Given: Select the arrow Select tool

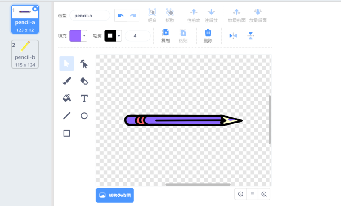Looking at the screenshot, I should point(66,64).
